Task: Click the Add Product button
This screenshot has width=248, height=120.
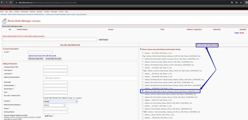Action: click(x=104, y=39)
